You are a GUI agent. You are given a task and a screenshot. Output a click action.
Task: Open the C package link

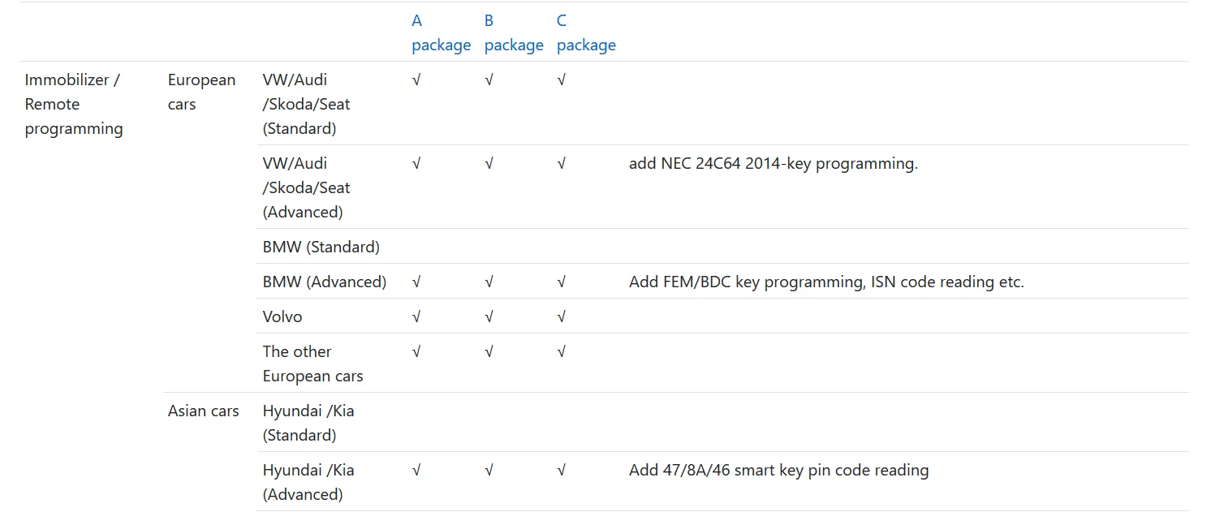586,32
